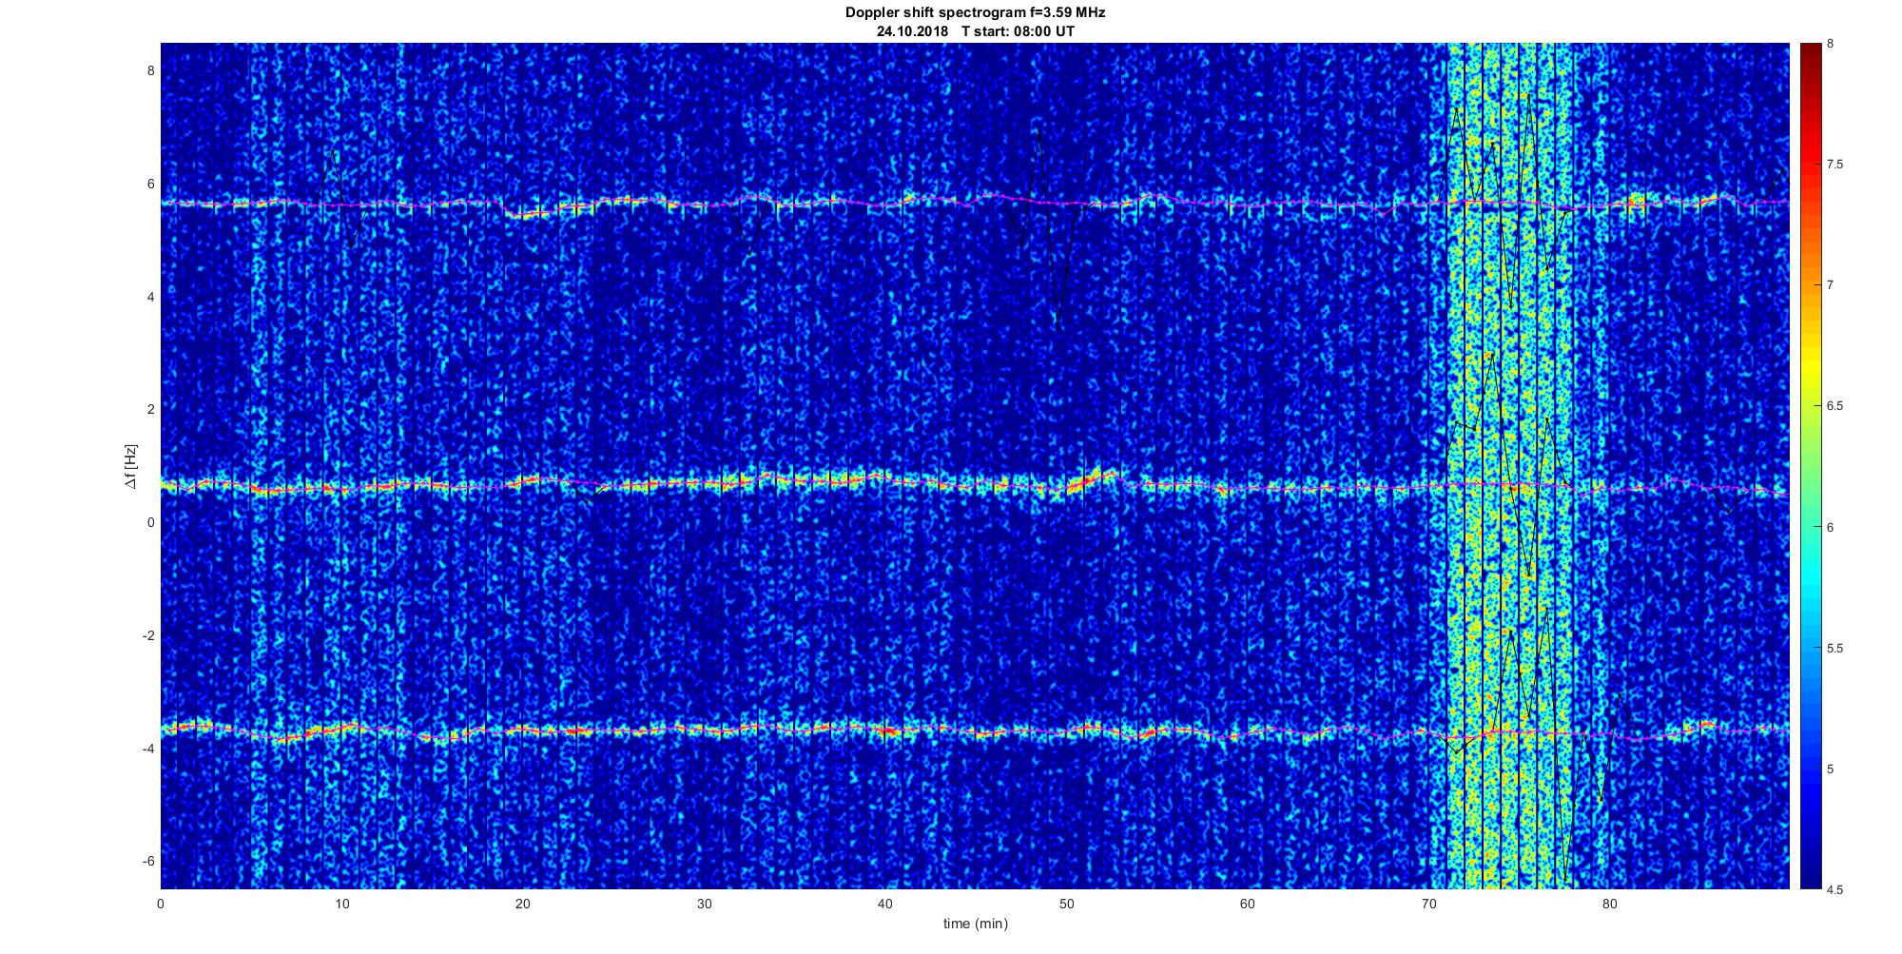The width and height of the screenshot is (1902, 954).
Task: Click the dark blue bottom of the colorbar
Action: tap(1810, 880)
